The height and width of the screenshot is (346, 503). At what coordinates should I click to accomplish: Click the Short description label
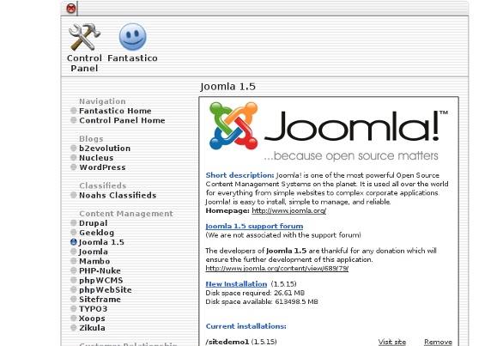pyautogui.click(x=240, y=175)
